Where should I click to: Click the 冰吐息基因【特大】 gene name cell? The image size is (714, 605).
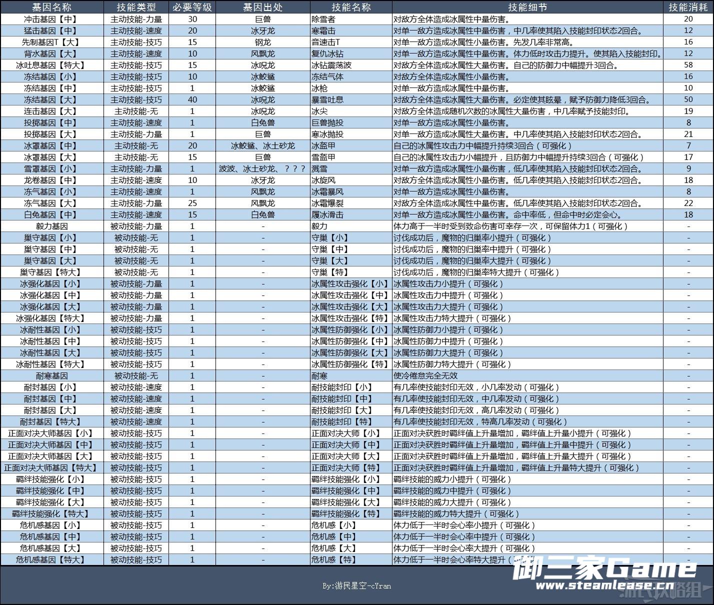click(x=51, y=65)
